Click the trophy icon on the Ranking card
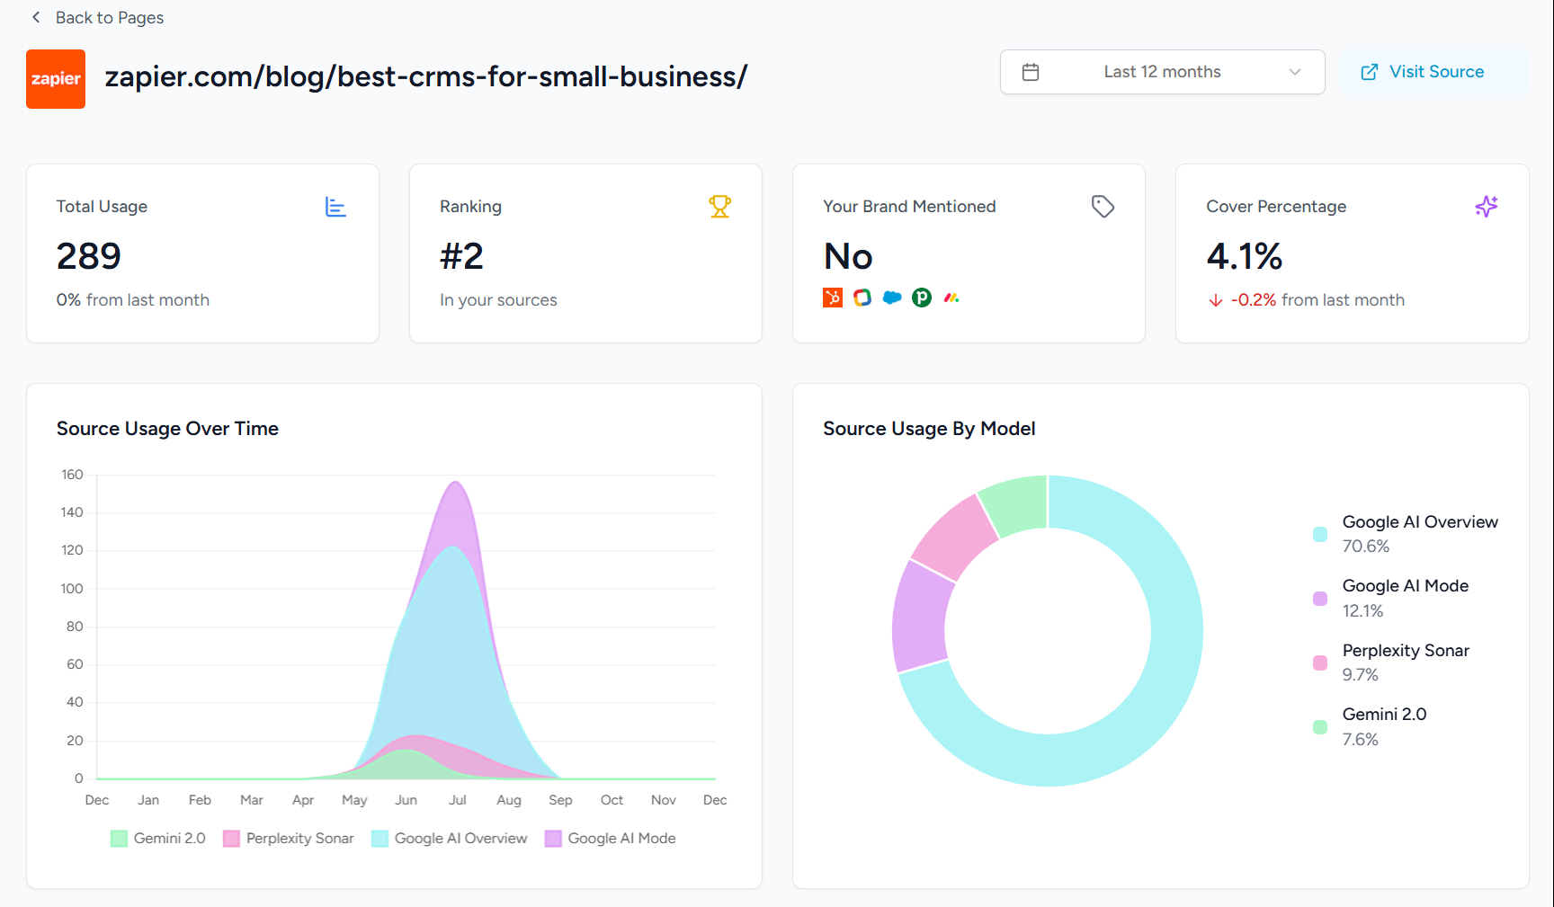Image resolution: width=1554 pixels, height=907 pixels. point(719,206)
